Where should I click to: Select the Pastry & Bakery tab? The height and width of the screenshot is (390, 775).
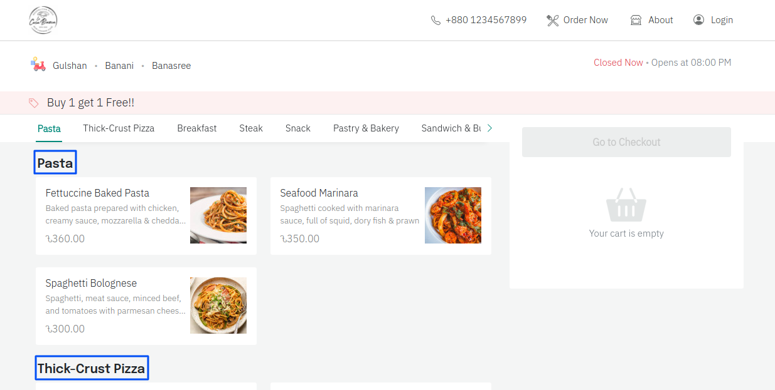366,128
